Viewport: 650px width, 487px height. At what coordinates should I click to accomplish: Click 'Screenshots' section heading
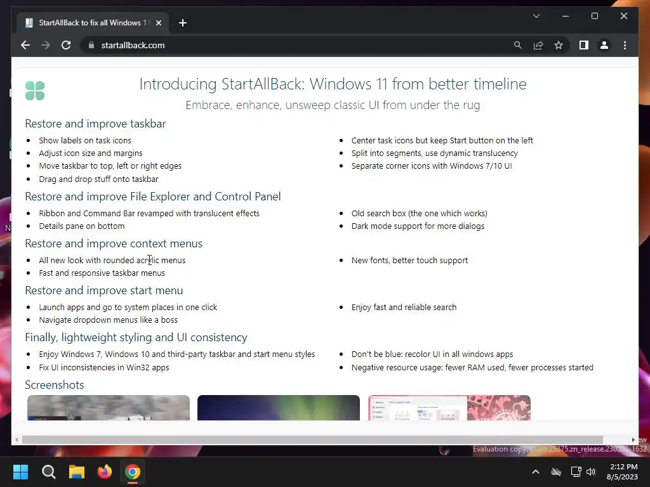click(55, 385)
